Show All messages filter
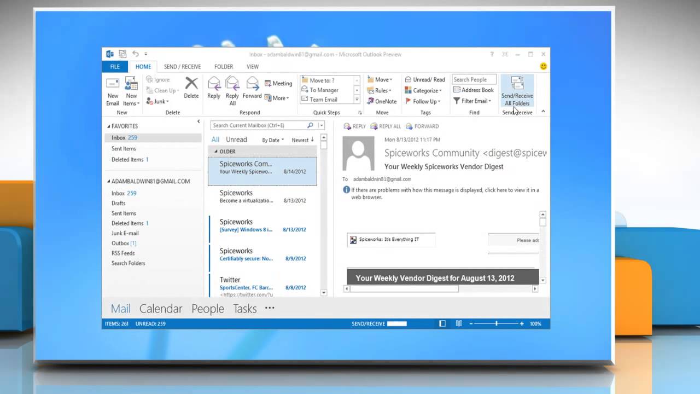The width and height of the screenshot is (700, 394). tap(215, 140)
